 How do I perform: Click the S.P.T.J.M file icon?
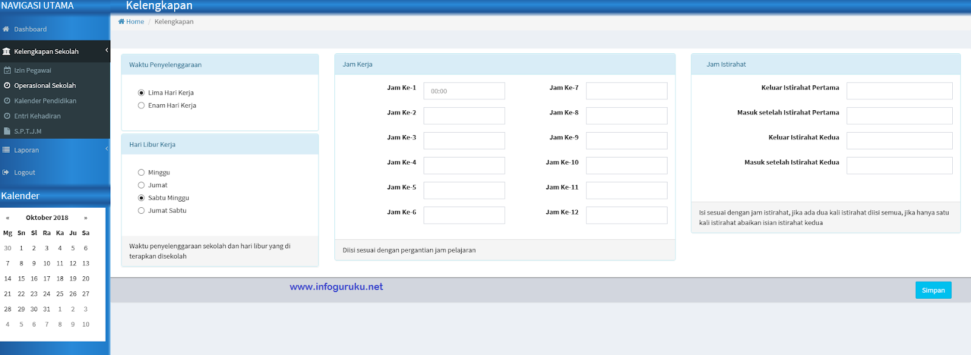[x=7, y=131]
